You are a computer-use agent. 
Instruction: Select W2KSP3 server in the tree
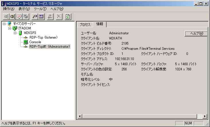click(30, 33)
